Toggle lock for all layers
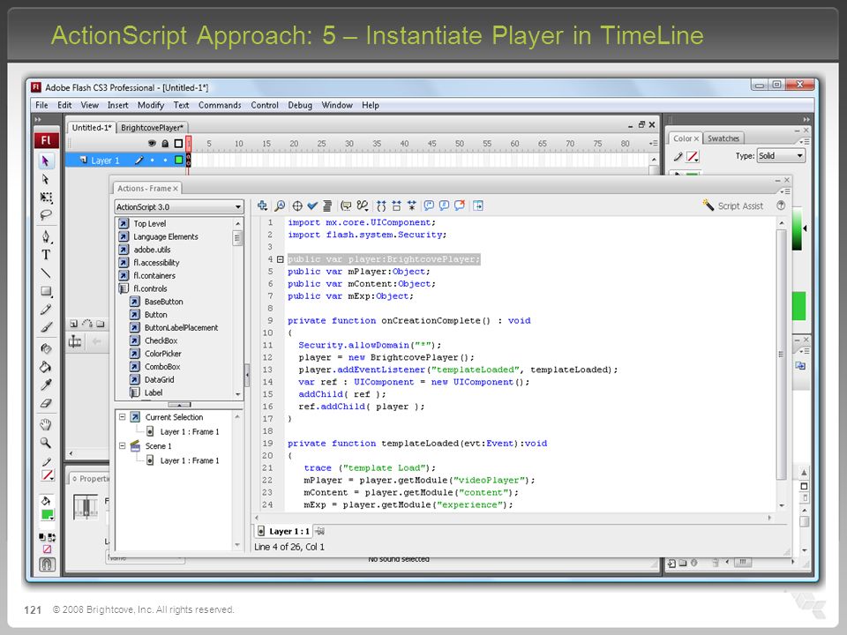The width and height of the screenshot is (847, 635). 165,144
